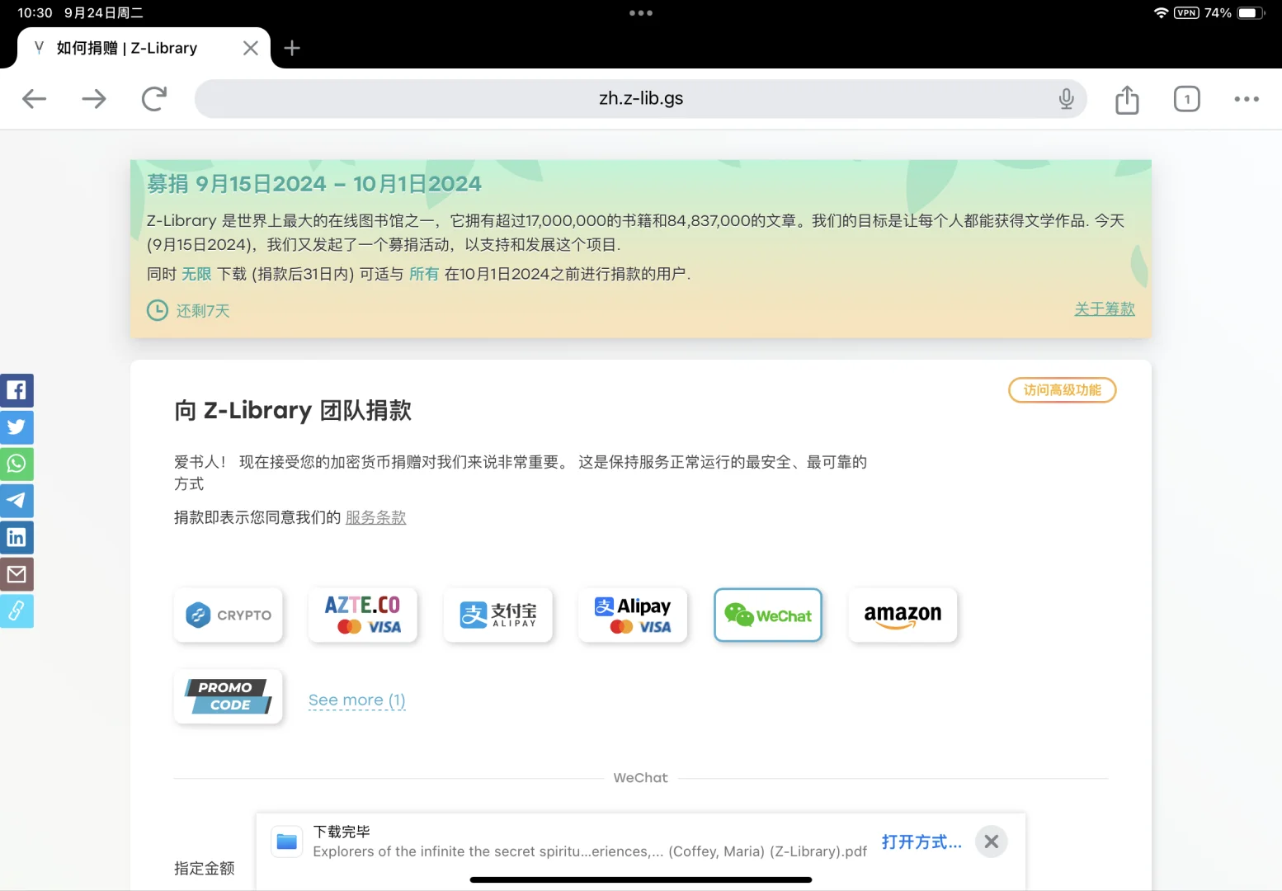1282x891 pixels.
Task: Tap 打开方式… for downloaded PDF
Action: (921, 842)
